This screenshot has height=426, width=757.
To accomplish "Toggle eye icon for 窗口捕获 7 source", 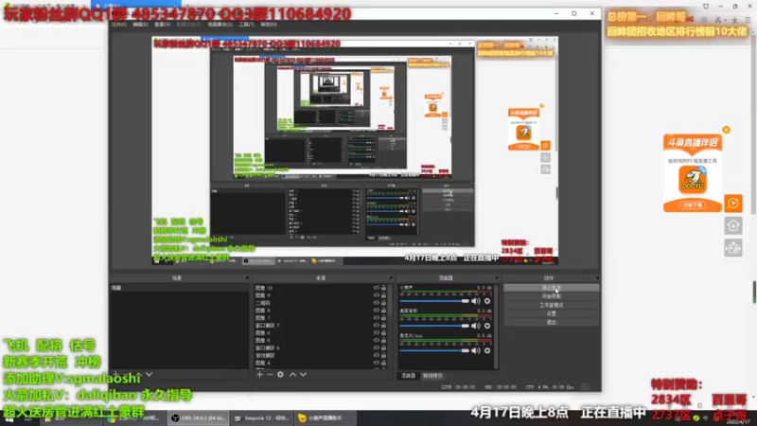I will pos(376,325).
